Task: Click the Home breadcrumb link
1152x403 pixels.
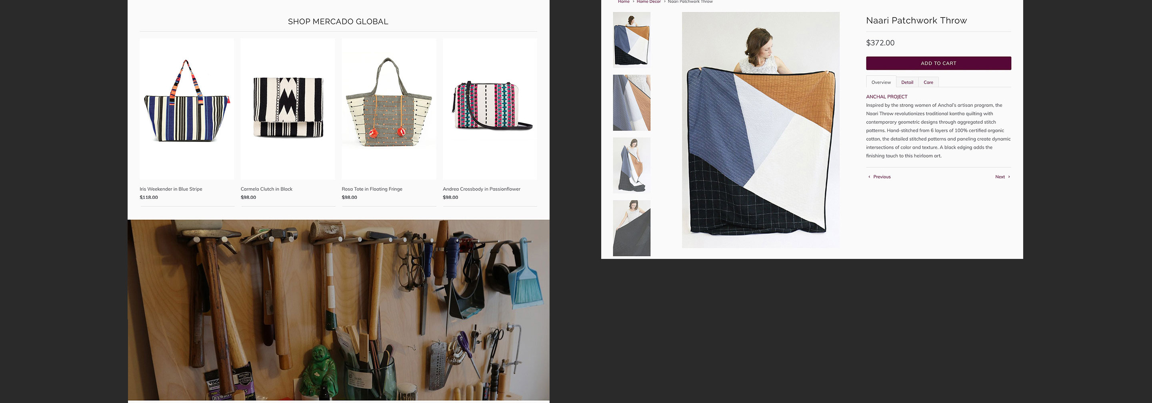Action: pyautogui.click(x=624, y=2)
